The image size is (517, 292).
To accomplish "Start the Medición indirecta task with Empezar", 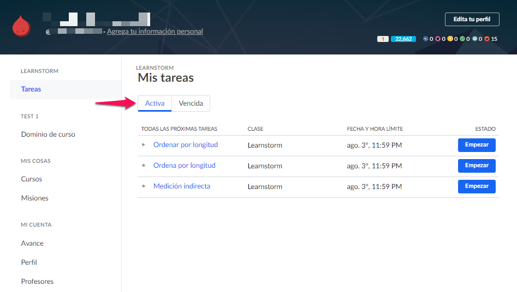I will (477, 186).
